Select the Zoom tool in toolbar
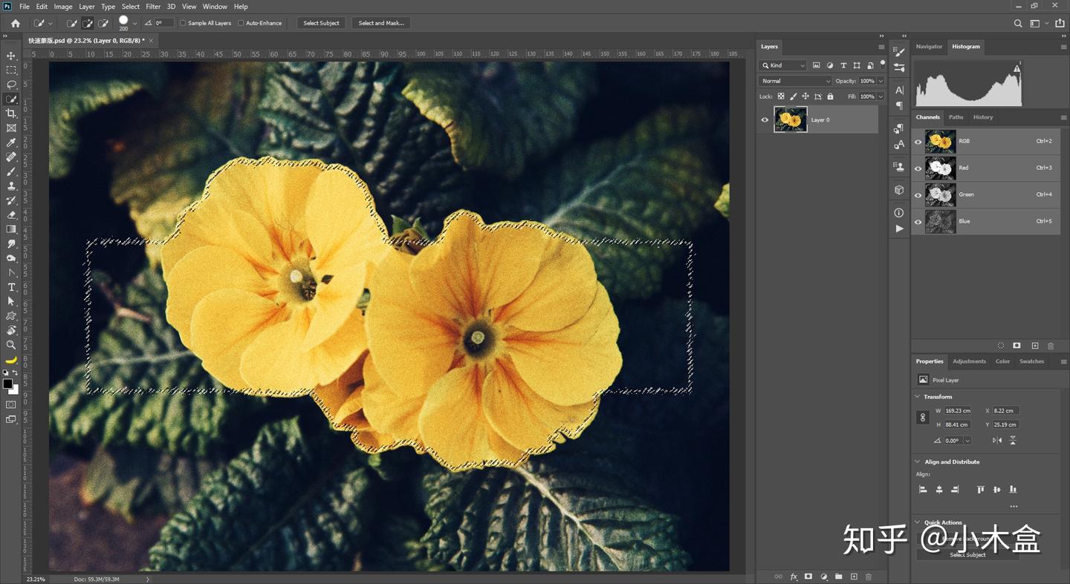Screen dimensions: 1070x584 point(11,345)
